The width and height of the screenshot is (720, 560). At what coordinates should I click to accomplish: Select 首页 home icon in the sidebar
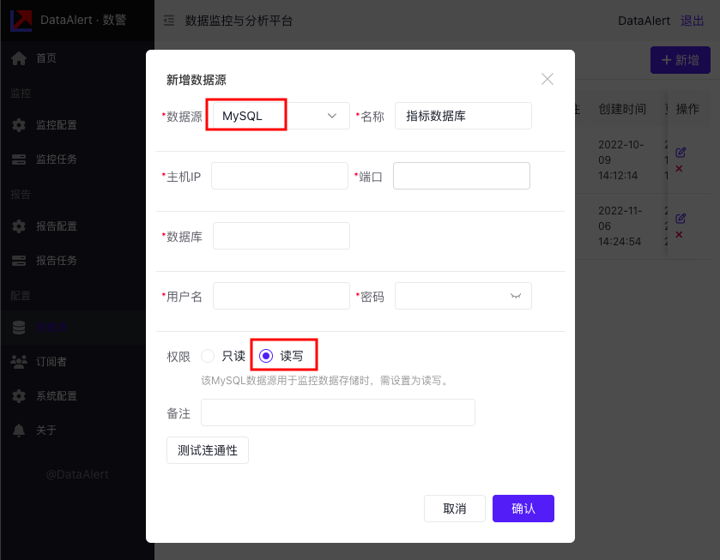point(19,57)
